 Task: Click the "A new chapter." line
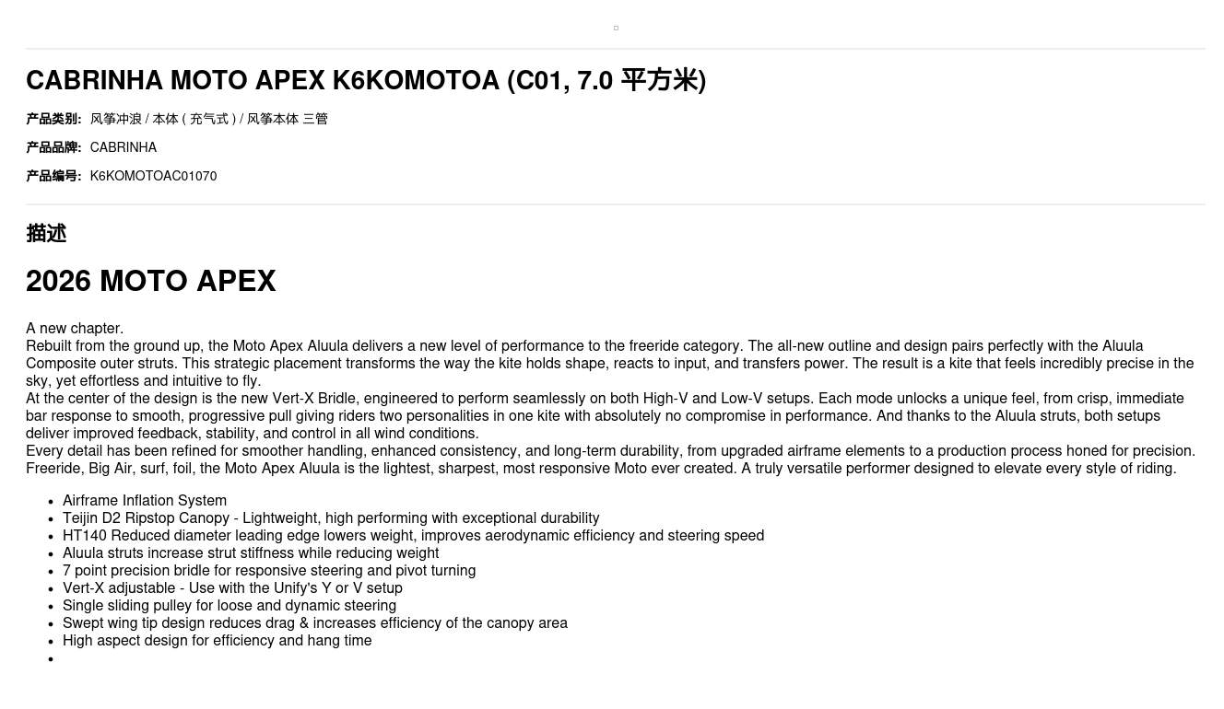coord(75,329)
